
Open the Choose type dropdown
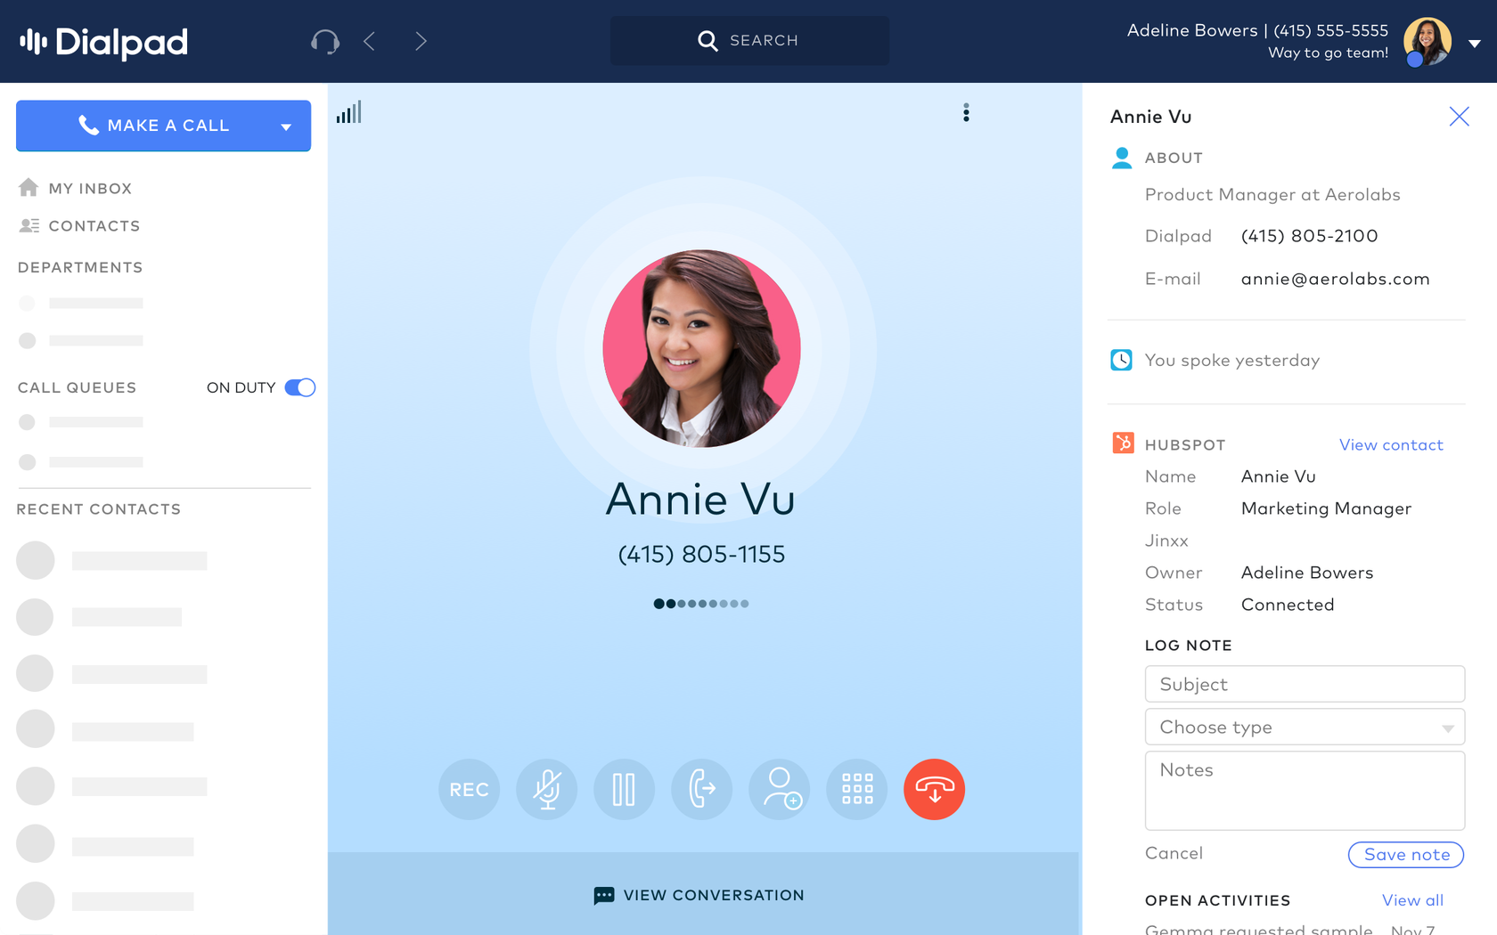click(1305, 727)
